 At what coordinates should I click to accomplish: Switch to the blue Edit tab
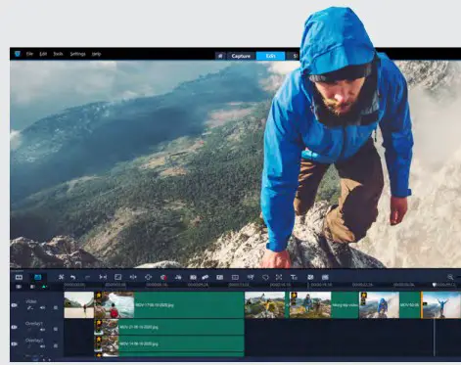pyautogui.click(x=270, y=56)
